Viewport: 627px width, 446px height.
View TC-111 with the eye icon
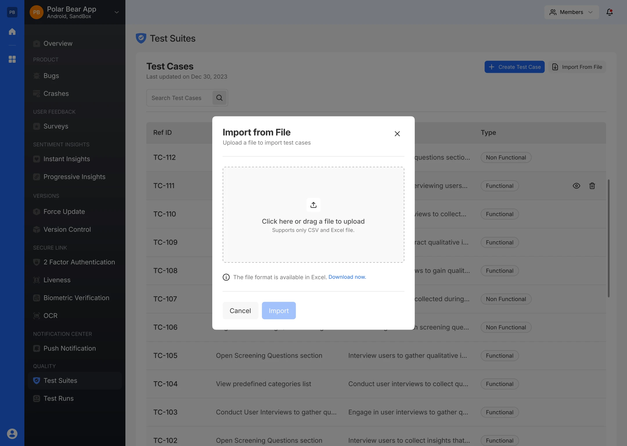tap(576, 186)
